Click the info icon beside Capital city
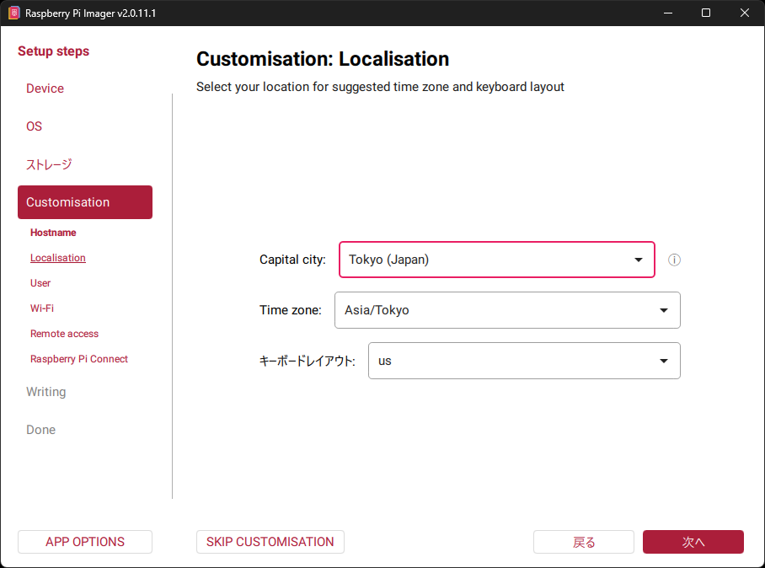 674,260
